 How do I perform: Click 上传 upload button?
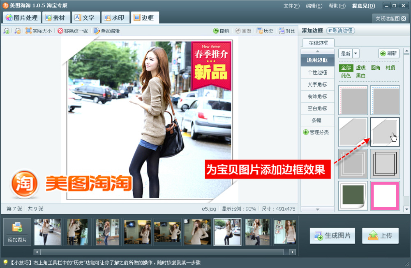click(380, 236)
